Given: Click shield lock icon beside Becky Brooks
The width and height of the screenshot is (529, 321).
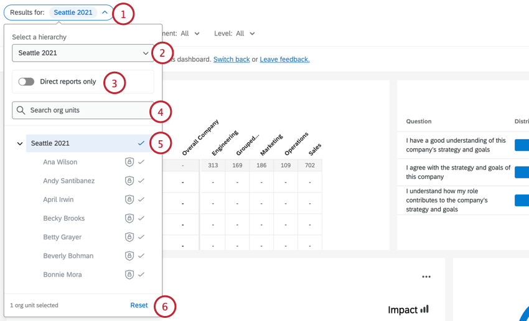Looking at the screenshot, I should tap(129, 218).
